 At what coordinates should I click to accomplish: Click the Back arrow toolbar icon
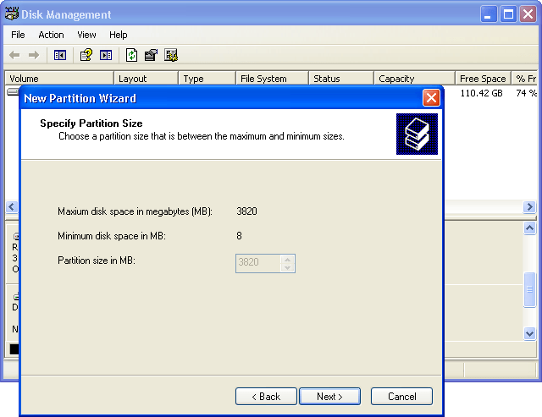[x=14, y=55]
